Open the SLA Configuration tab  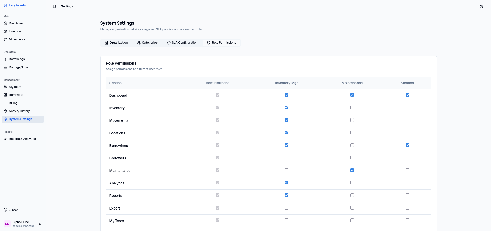pos(182,43)
